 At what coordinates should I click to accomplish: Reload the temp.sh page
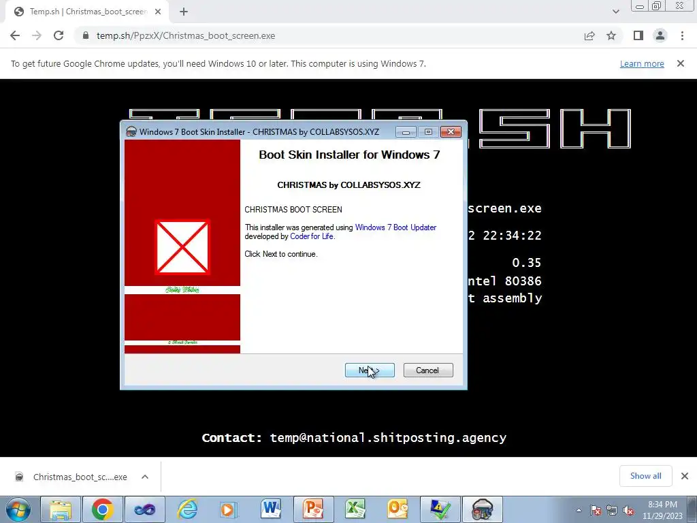pos(59,35)
